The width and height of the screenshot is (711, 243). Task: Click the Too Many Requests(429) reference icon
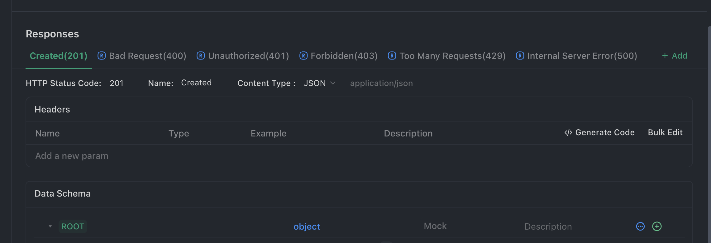[x=392, y=56]
